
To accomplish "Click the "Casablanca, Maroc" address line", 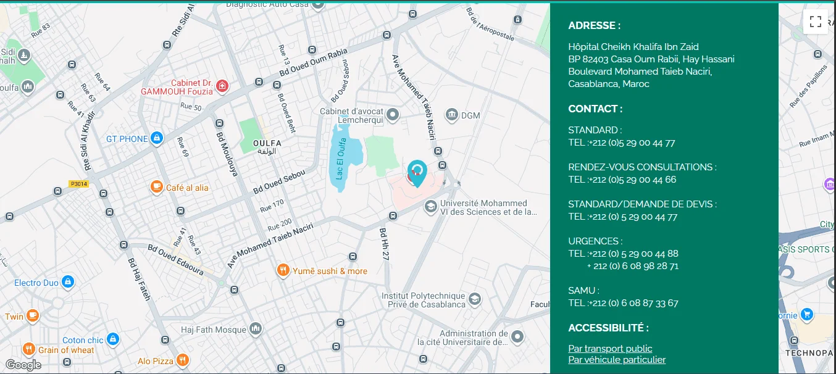I will pyautogui.click(x=609, y=84).
